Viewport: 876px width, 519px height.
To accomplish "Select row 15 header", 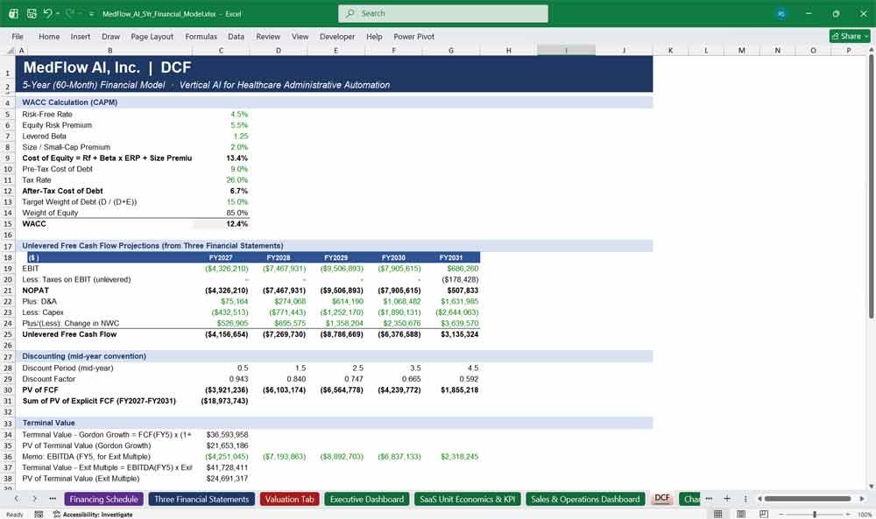I will 8,224.
